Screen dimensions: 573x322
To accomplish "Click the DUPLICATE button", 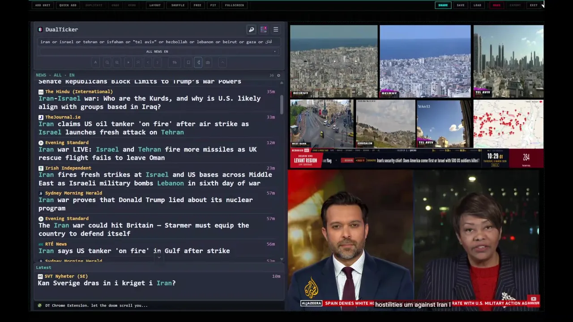I will coord(94,5).
